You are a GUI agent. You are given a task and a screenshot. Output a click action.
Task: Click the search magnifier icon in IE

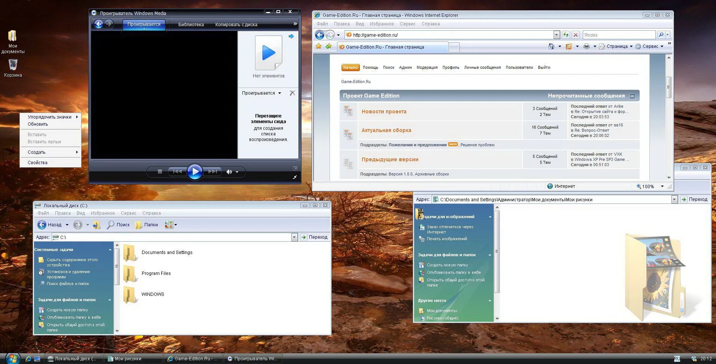pos(661,35)
